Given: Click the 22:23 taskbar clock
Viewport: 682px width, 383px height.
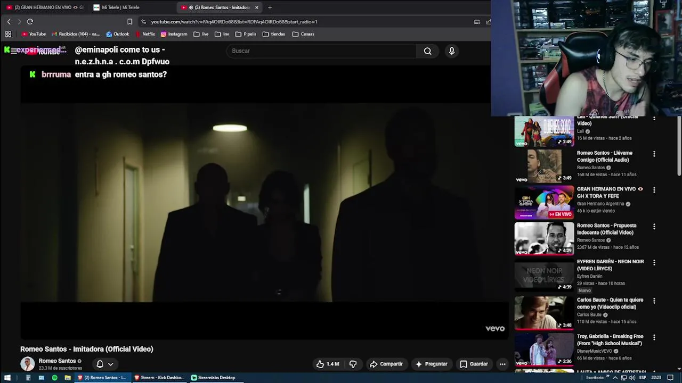Looking at the screenshot, I should click(656, 378).
